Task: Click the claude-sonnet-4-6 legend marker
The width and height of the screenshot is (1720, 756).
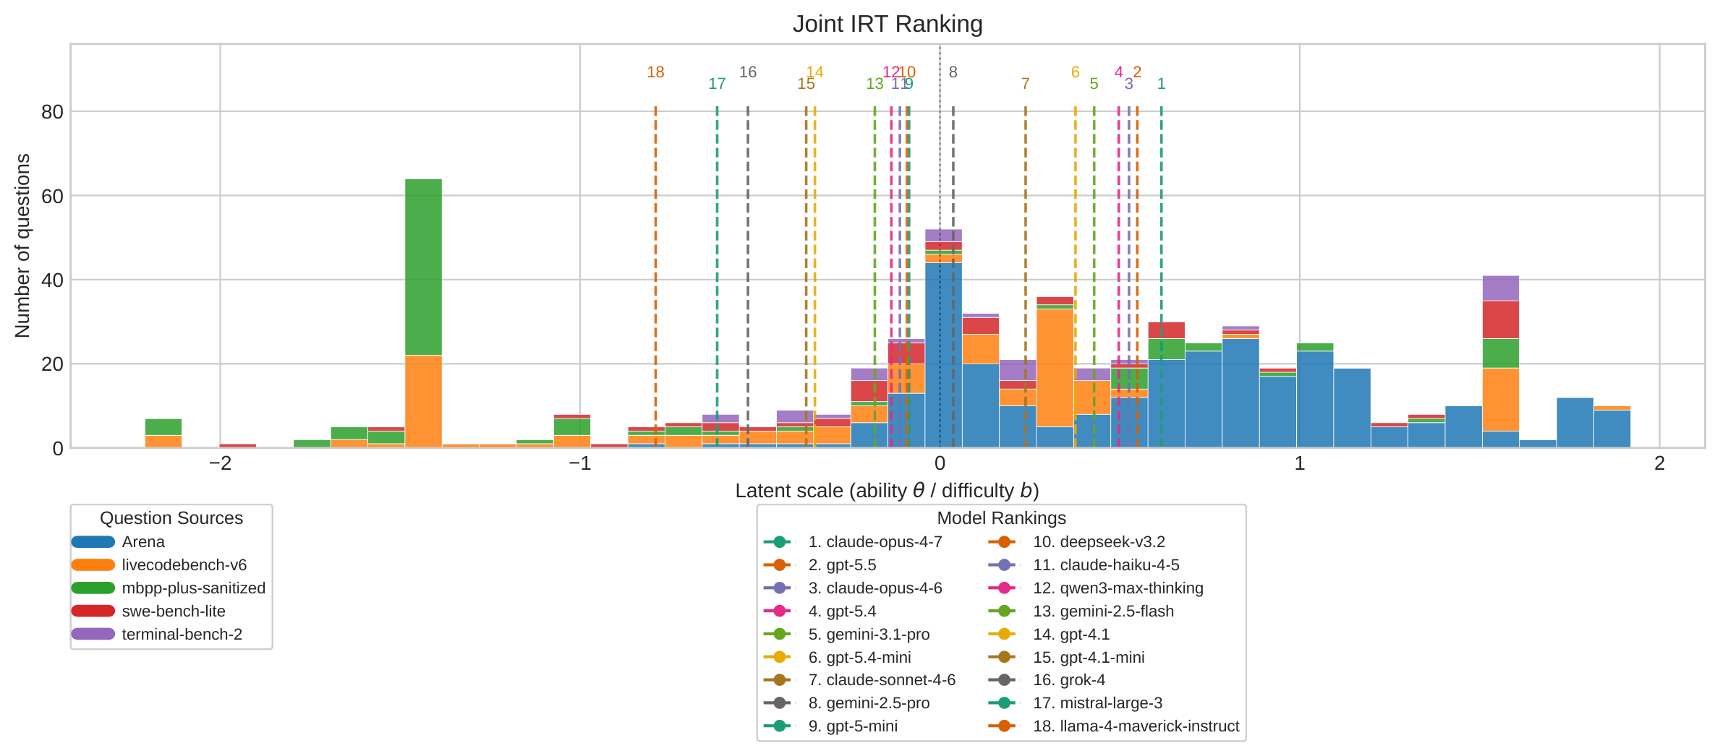Action: point(780,680)
